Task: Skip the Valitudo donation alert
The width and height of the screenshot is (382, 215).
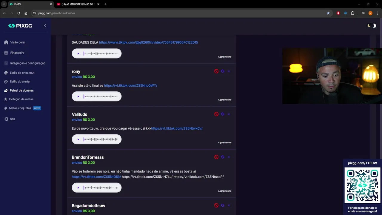Action: point(229,114)
